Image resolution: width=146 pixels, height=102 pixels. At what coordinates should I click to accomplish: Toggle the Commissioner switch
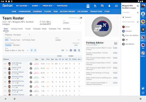pyautogui.click(x=80, y=18)
